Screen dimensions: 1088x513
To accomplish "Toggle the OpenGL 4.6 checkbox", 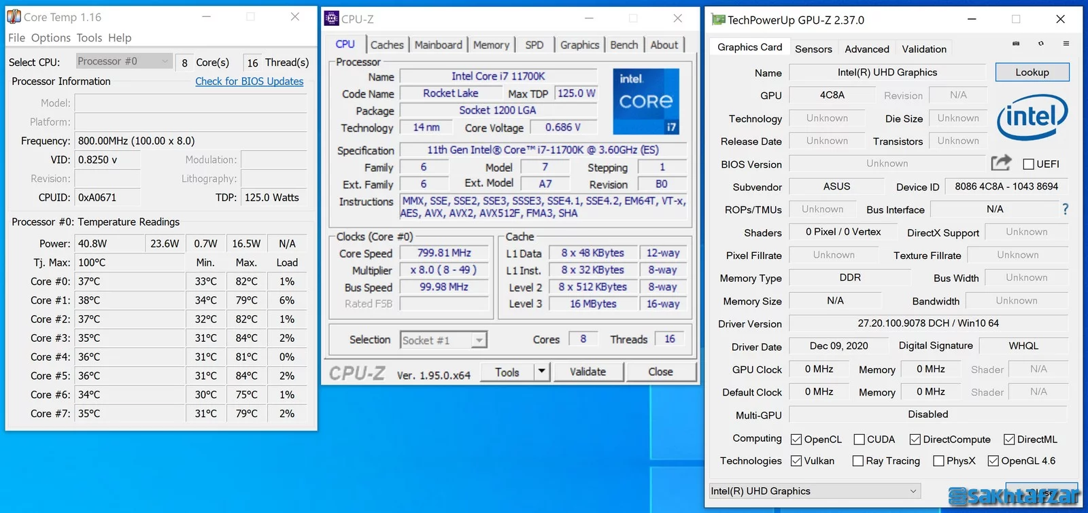I will pyautogui.click(x=993, y=461).
